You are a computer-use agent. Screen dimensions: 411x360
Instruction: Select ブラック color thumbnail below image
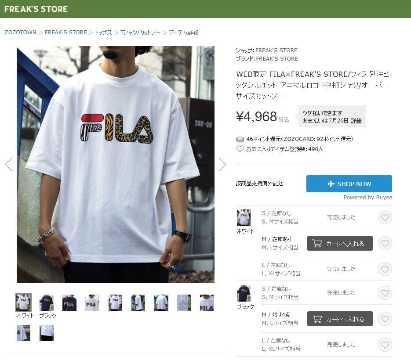[x=47, y=303]
